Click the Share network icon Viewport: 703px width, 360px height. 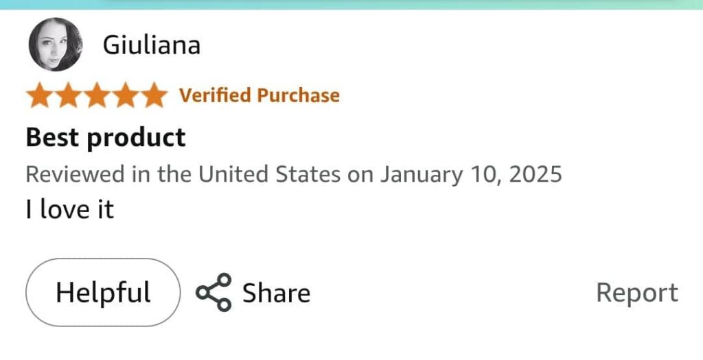(x=214, y=293)
